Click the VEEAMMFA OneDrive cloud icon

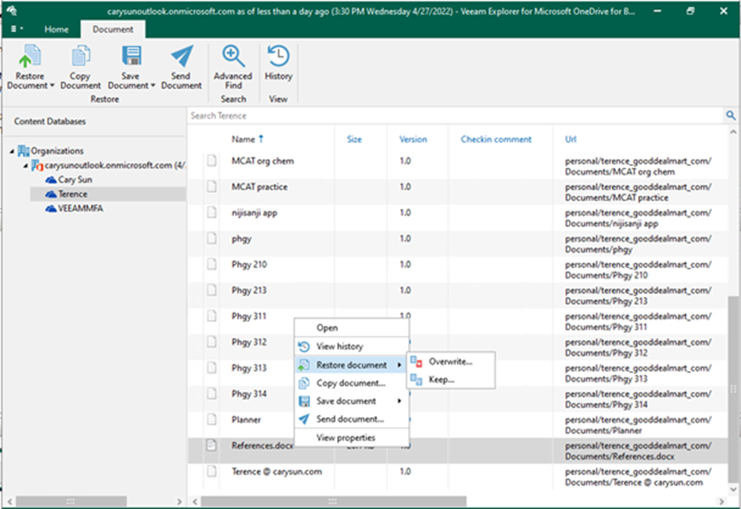click(x=51, y=208)
